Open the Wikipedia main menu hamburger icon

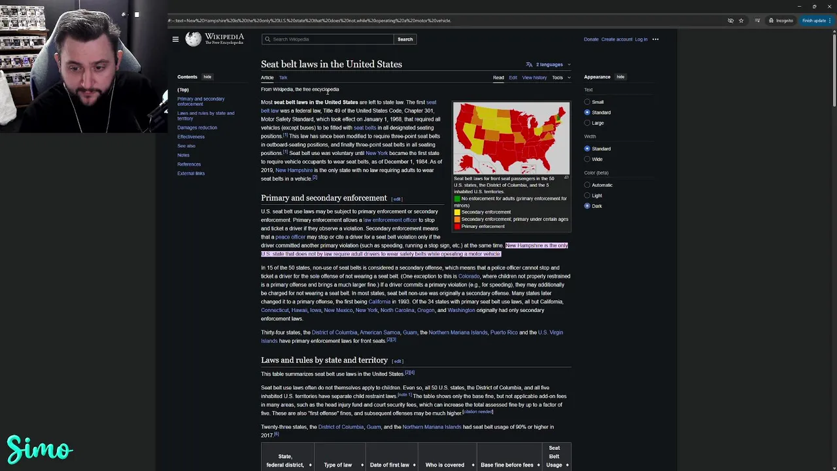[175, 39]
